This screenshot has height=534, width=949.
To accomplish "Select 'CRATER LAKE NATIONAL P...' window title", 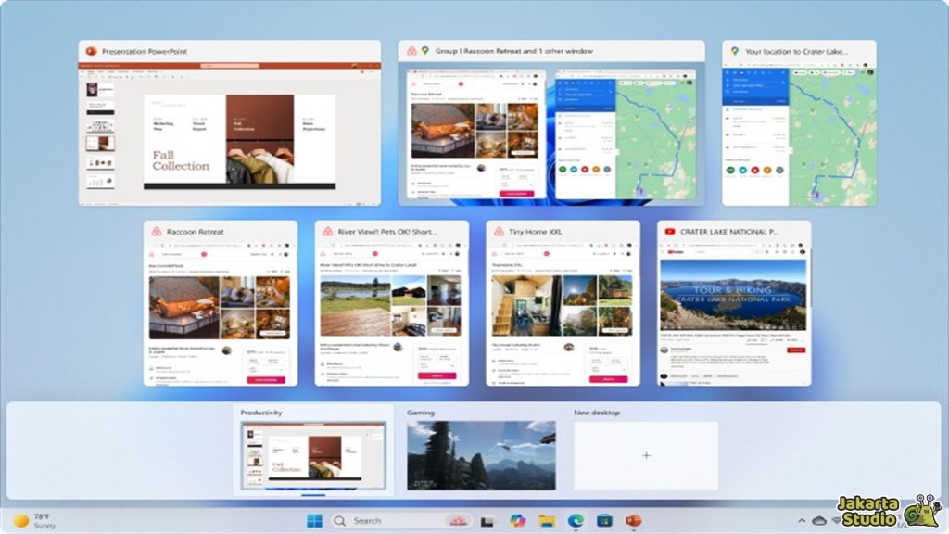I will pos(728,232).
